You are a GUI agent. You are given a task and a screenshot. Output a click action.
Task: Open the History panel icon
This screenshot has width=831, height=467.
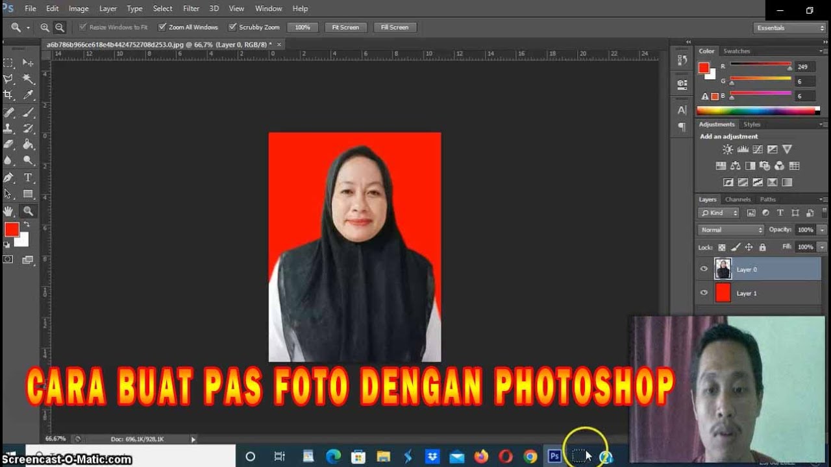(x=682, y=60)
